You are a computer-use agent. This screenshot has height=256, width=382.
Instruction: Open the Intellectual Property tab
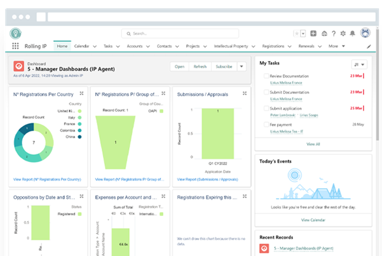click(231, 46)
